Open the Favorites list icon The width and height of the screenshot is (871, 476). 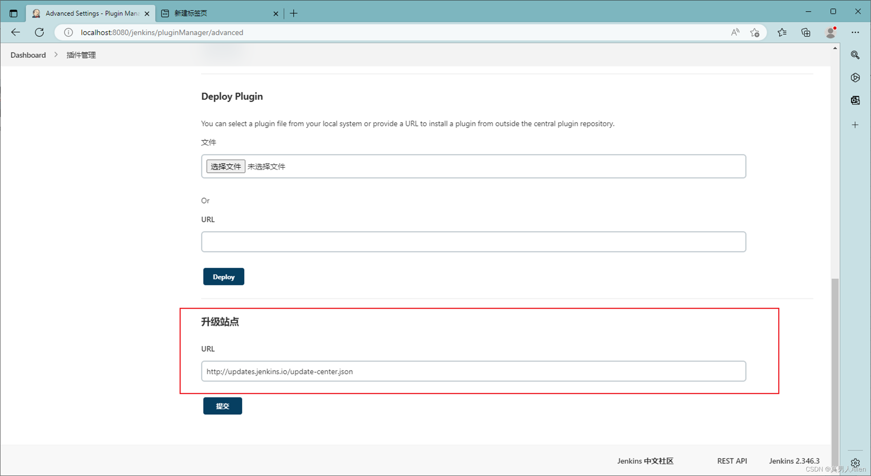tap(782, 32)
